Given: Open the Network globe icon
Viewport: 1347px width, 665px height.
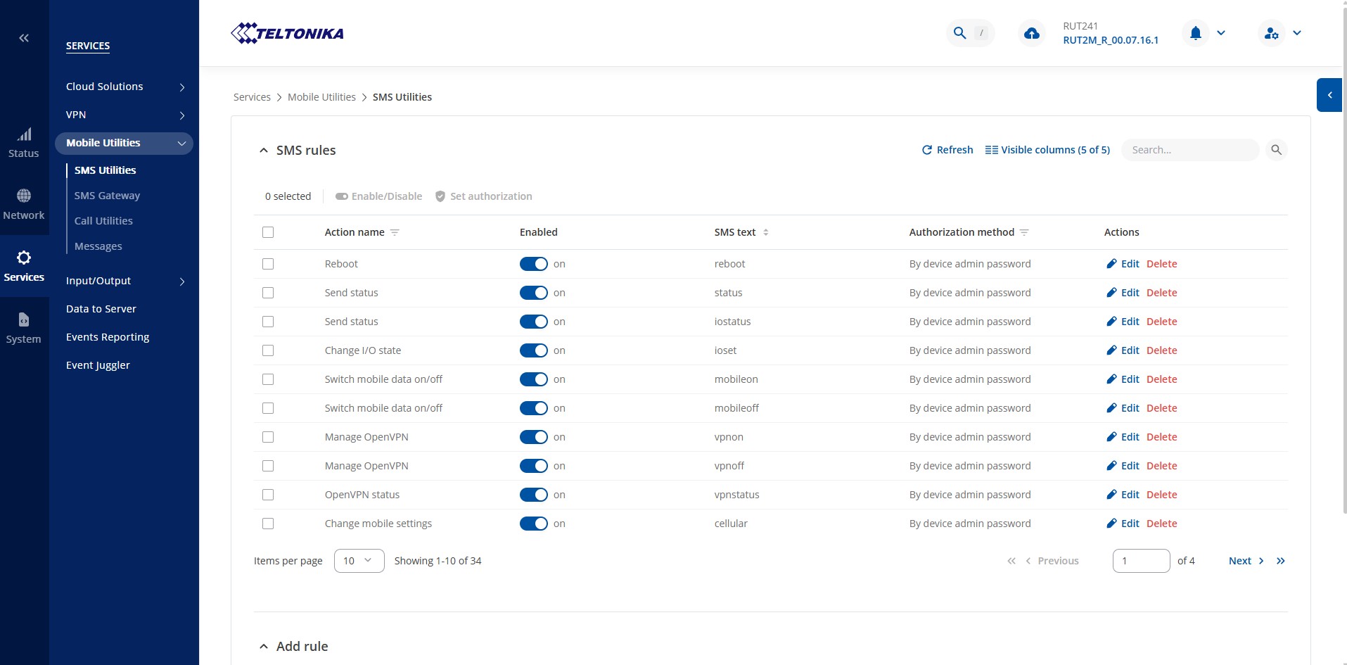Looking at the screenshot, I should pyautogui.click(x=24, y=204).
